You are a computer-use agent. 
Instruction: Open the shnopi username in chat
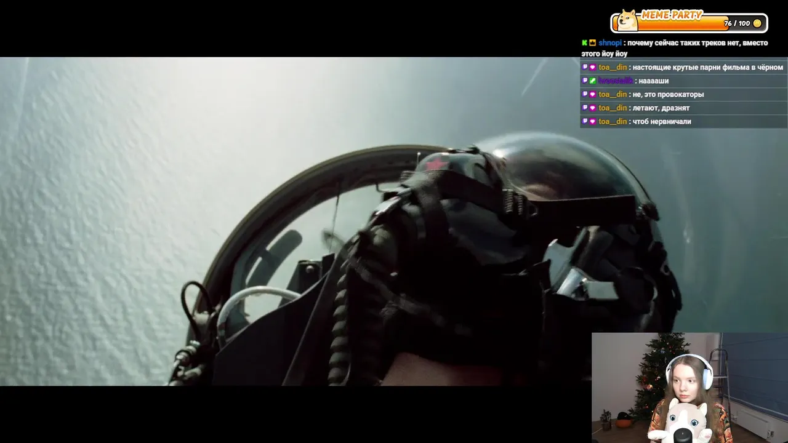610,43
